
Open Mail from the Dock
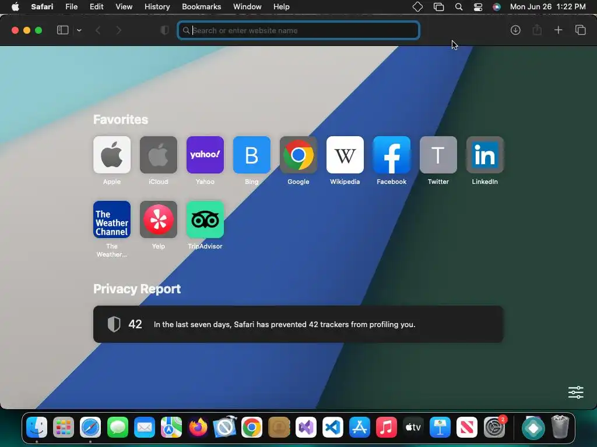coord(145,427)
